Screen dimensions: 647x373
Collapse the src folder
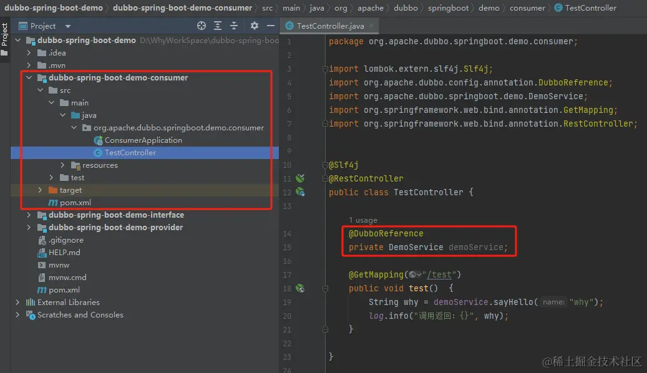[40, 90]
